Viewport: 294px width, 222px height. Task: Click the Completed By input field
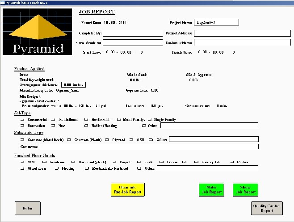(x=133, y=33)
